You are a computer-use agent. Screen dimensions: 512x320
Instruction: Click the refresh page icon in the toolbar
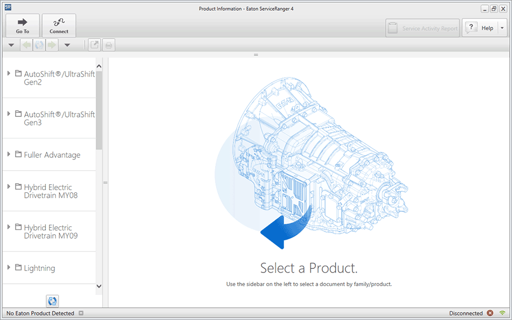point(39,45)
